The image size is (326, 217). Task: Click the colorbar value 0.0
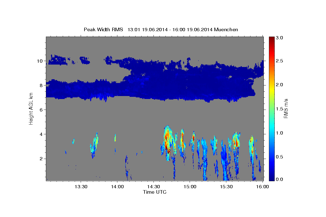pos(280,179)
